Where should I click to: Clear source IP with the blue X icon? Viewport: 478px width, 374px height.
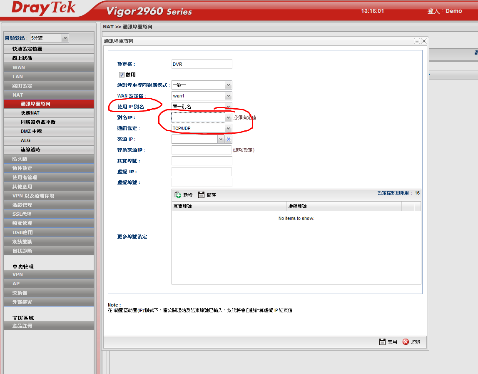229,140
